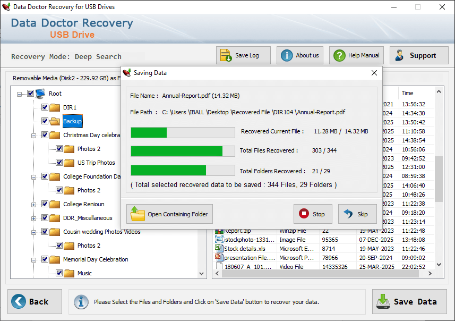Click the Support person icon
Image resolution: width=455 pixels, height=321 pixels.
pos(400,55)
